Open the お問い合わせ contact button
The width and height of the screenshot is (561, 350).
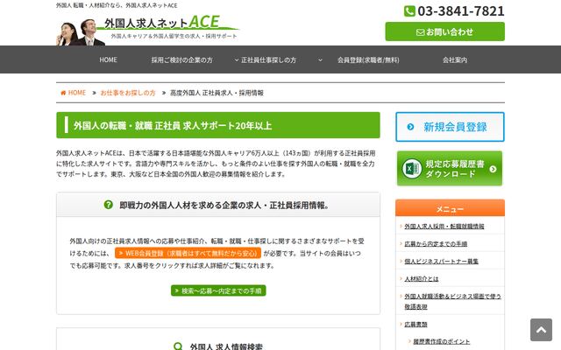[x=444, y=31]
